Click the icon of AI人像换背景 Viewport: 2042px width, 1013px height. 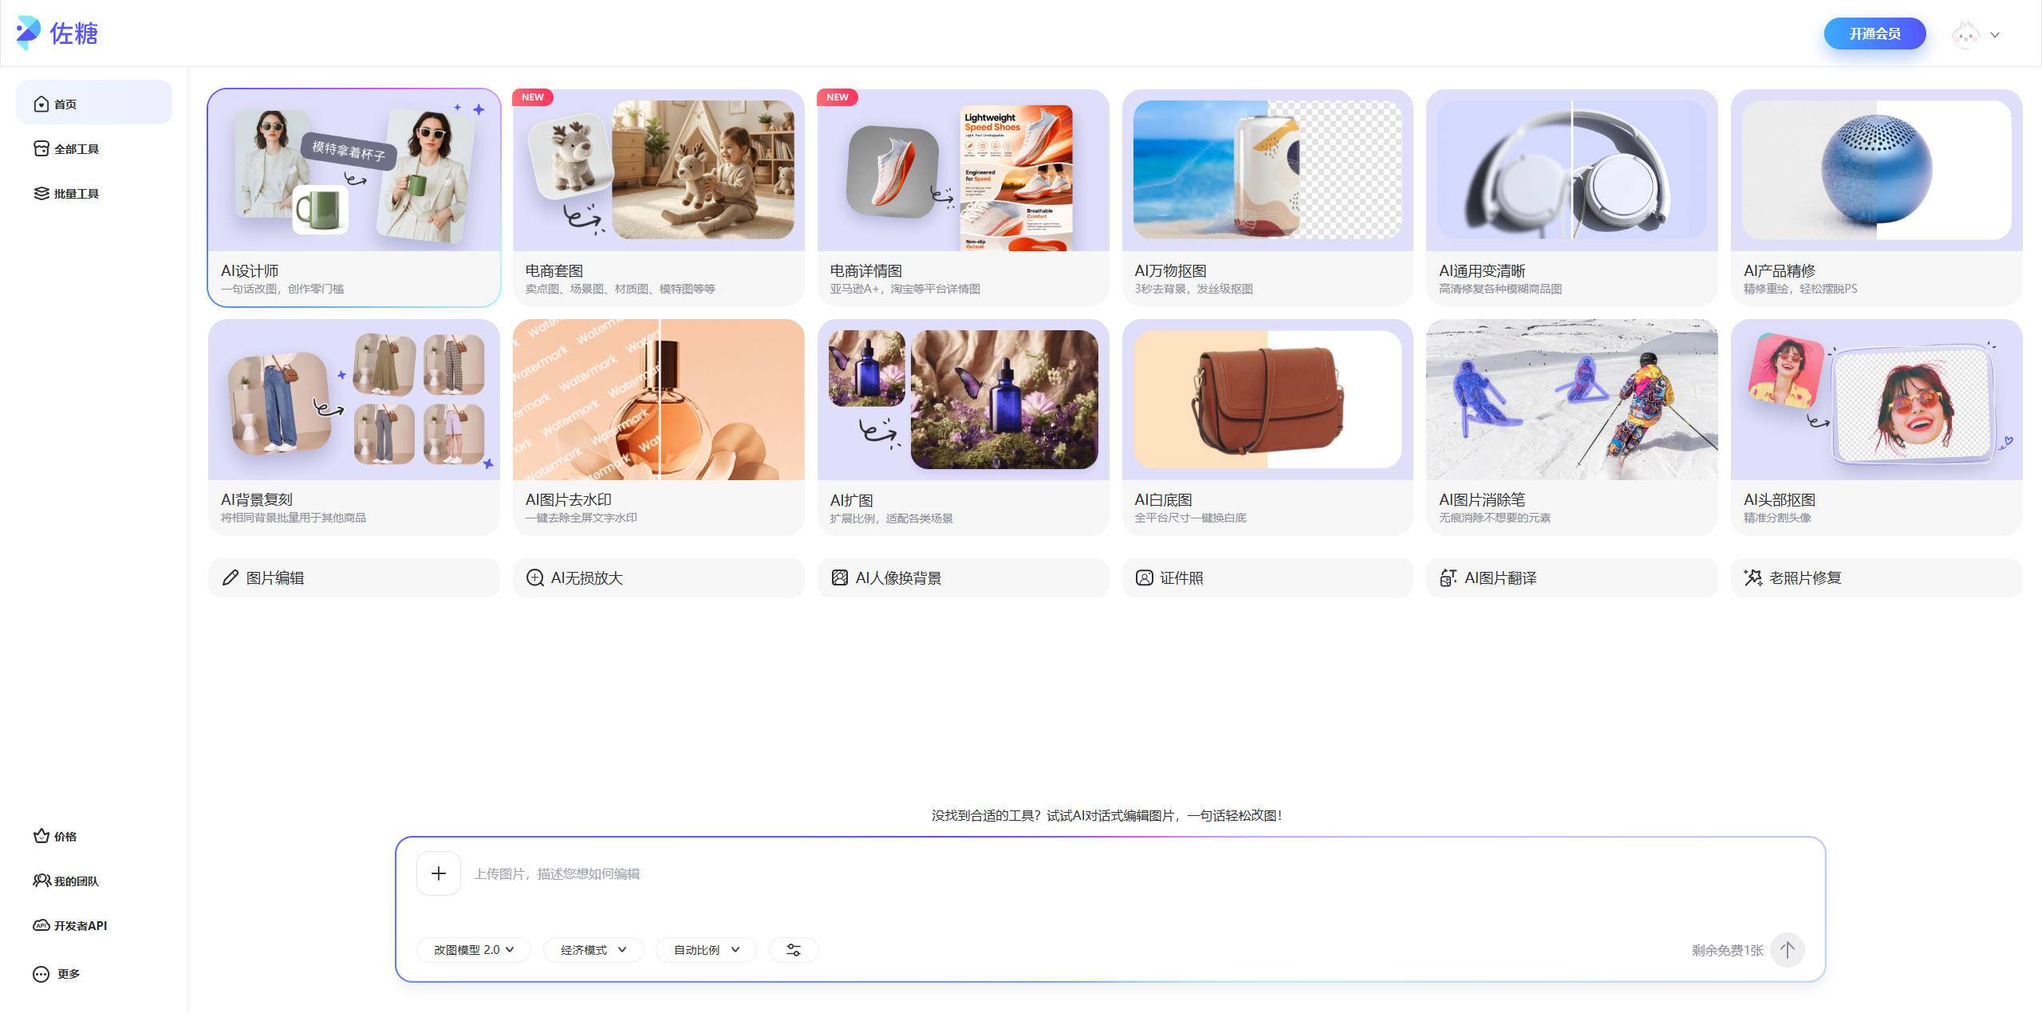point(840,577)
